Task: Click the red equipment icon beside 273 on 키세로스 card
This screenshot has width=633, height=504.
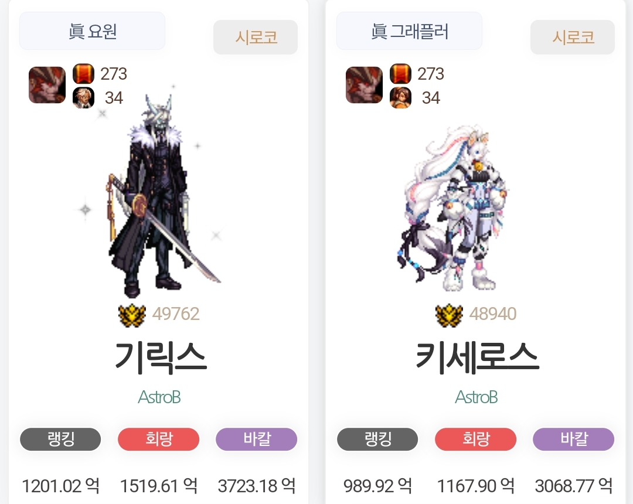Action: click(x=400, y=74)
